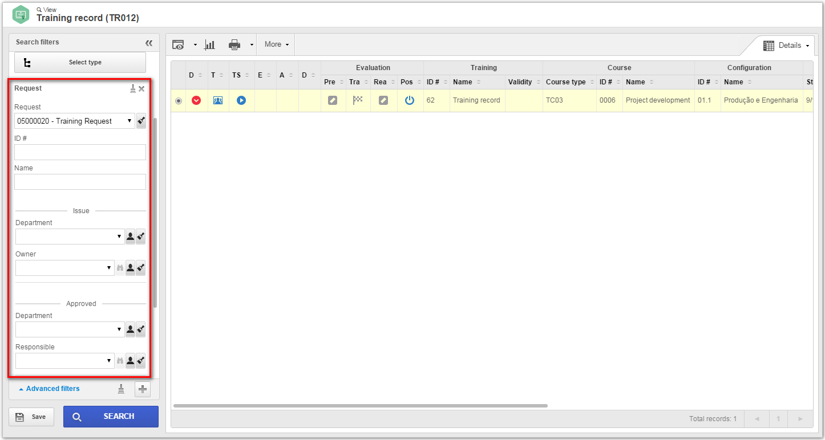Open the Details view dropdown

tap(786, 45)
